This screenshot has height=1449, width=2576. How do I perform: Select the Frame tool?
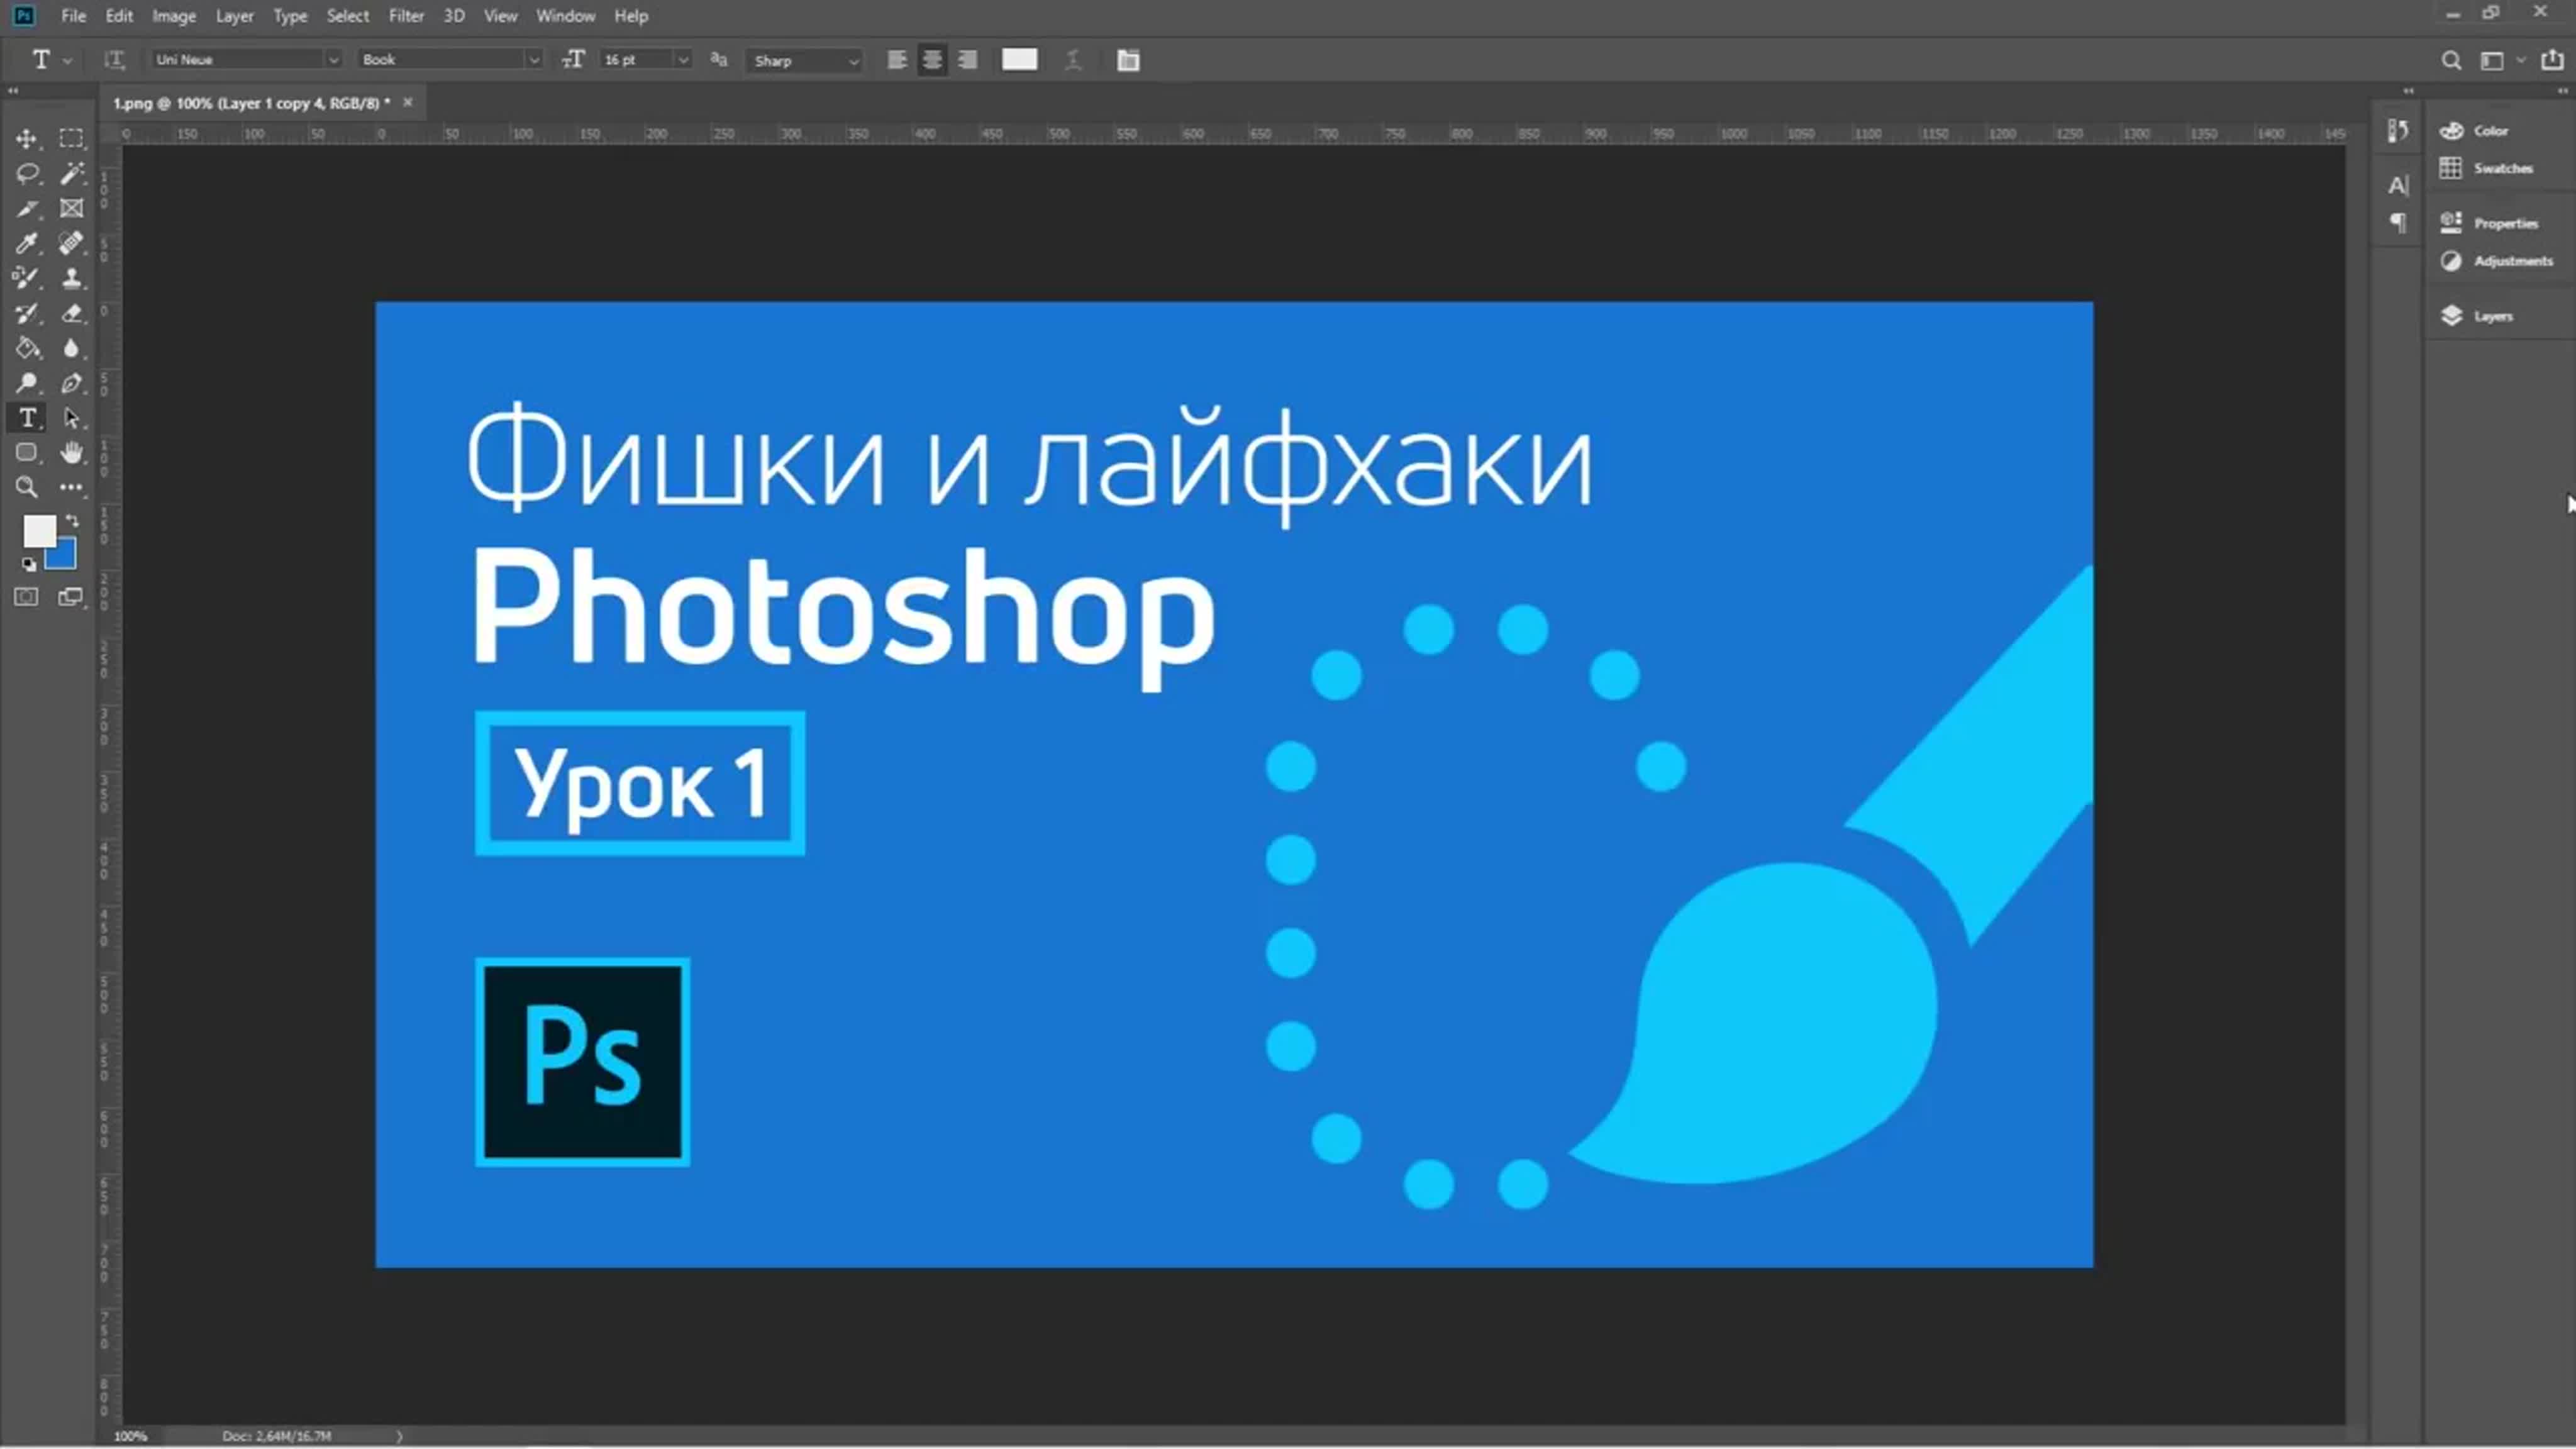pos(71,208)
